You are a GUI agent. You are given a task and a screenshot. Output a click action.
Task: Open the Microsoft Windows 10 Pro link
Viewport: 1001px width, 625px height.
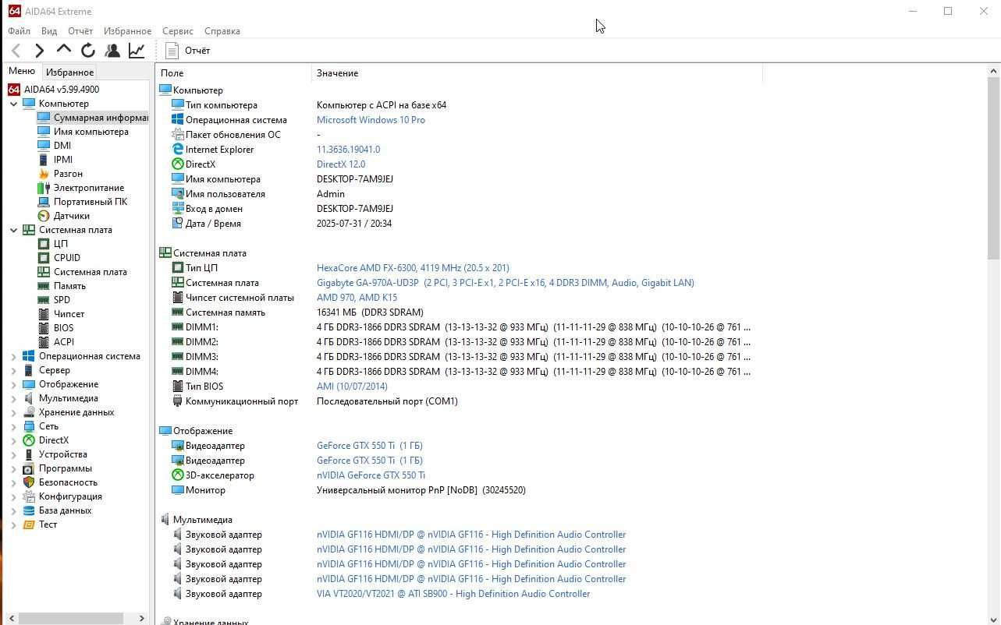(x=371, y=120)
